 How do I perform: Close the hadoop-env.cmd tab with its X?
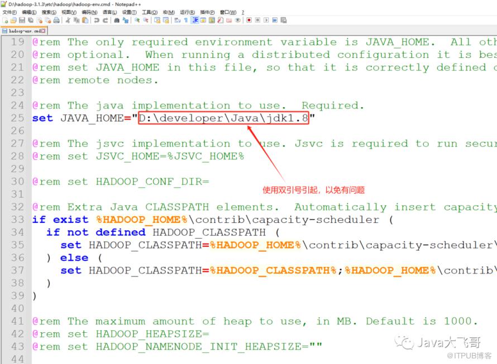[42, 31]
